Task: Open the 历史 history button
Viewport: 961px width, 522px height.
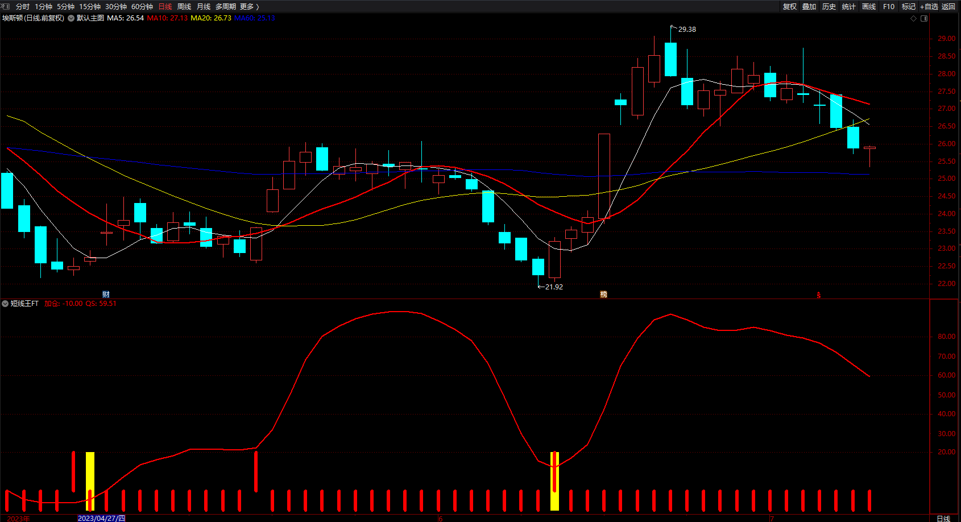Action: click(829, 7)
